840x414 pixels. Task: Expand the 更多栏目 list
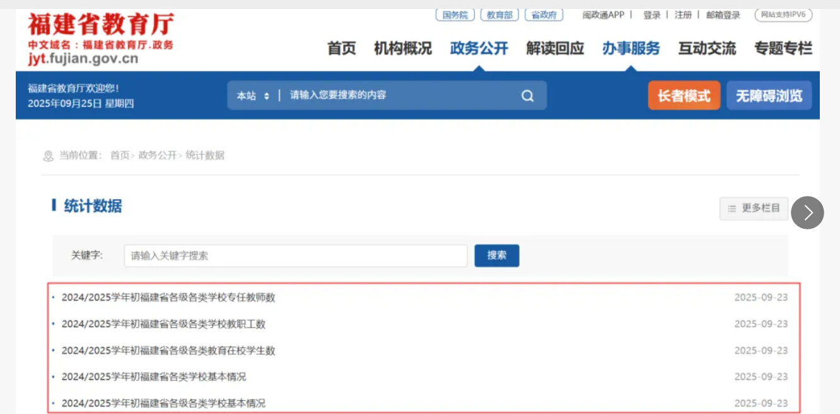click(754, 209)
